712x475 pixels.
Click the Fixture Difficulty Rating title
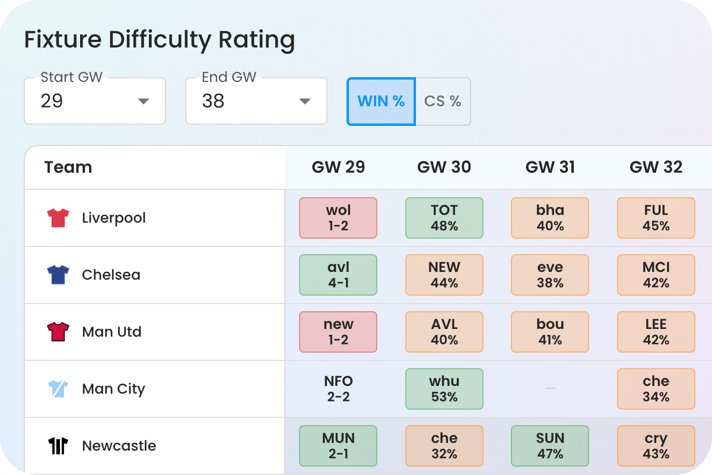(159, 40)
